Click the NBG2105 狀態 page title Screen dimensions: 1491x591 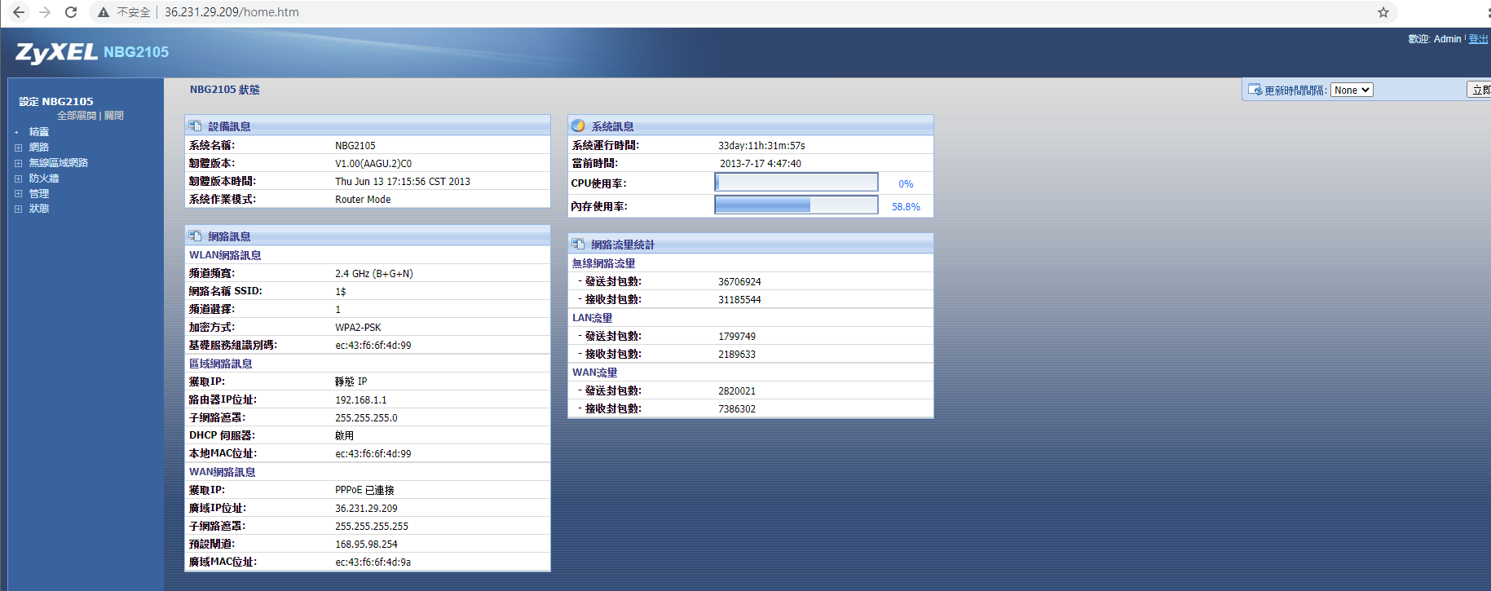(225, 90)
